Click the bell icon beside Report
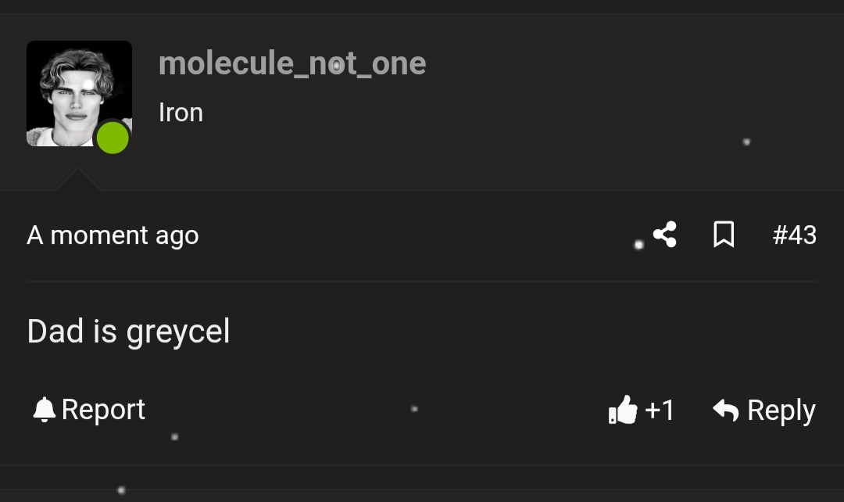The image size is (844, 502). click(45, 410)
